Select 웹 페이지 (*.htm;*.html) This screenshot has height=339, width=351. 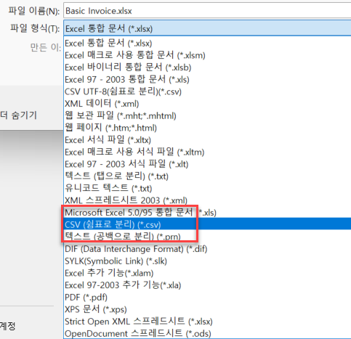[x=207, y=128]
